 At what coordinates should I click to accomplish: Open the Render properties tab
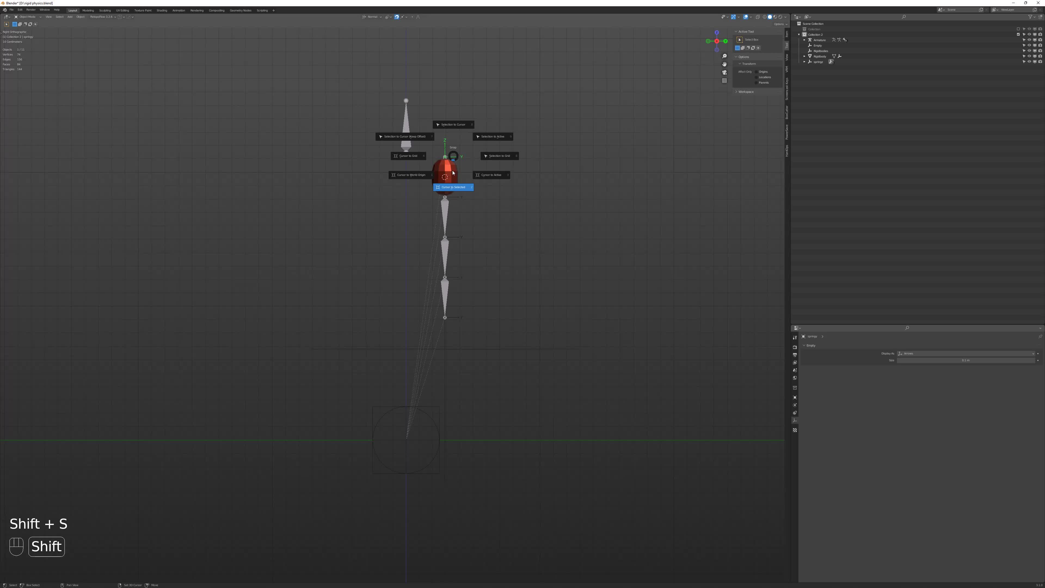(795, 347)
